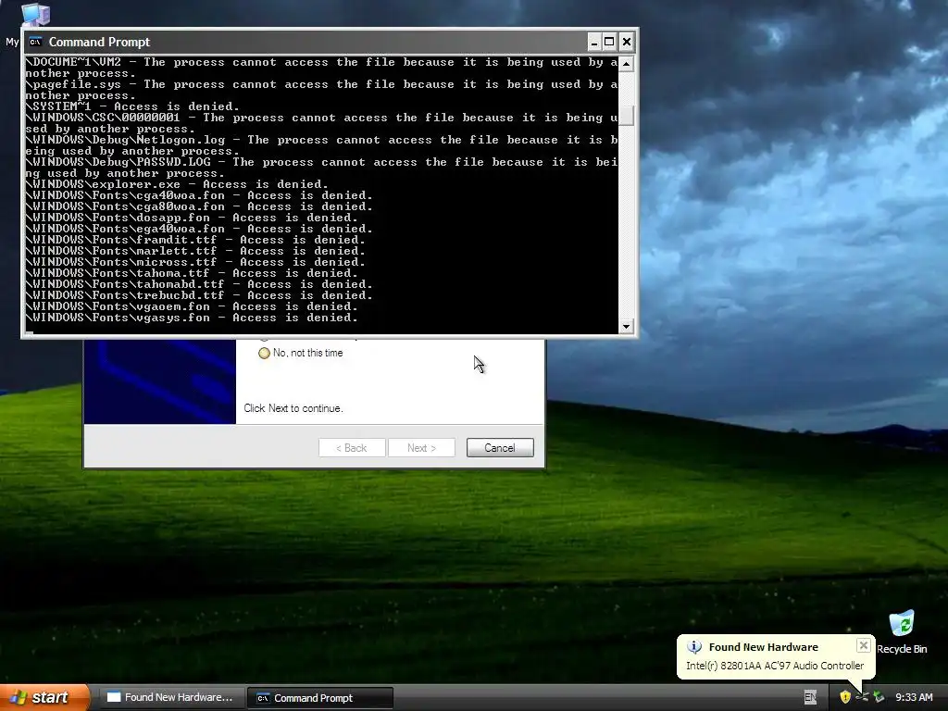Click the marlett.ttf console line
948x711 pixels.
click(x=195, y=251)
